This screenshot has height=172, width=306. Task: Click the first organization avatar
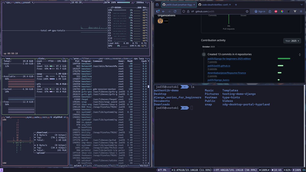[x=160, y=21]
